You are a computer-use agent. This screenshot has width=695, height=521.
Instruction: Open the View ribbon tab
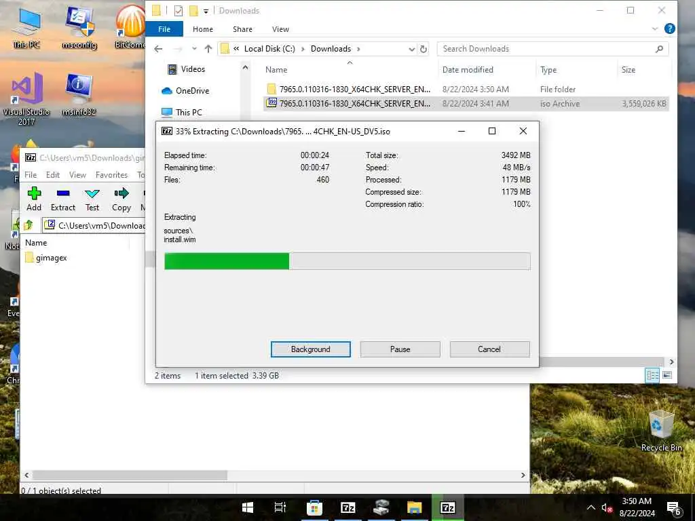click(280, 28)
